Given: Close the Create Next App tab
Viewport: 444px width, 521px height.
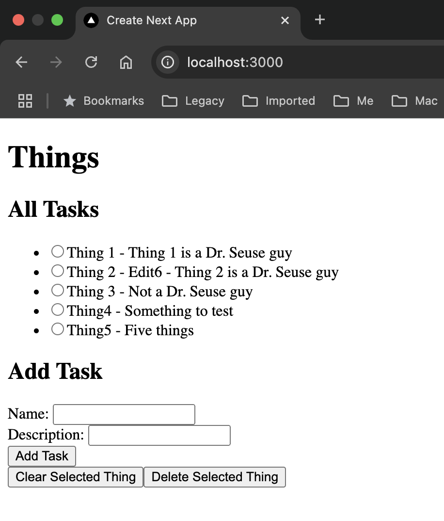Looking at the screenshot, I should (285, 20).
